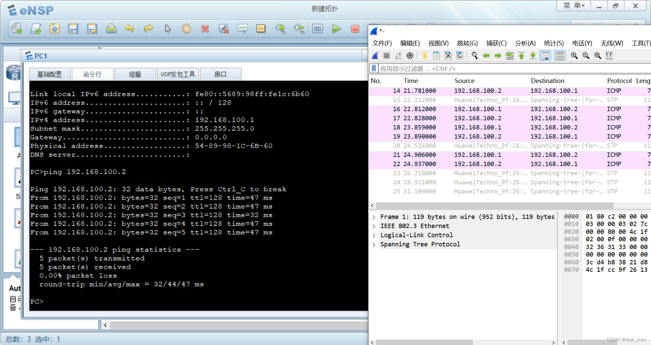Expand the Spanning Tree Protocol row

[x=374, y=244]
